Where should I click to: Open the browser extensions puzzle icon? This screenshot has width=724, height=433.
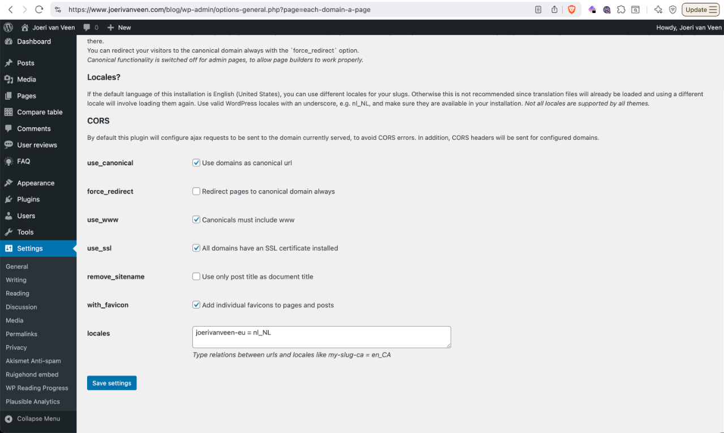point(621,9)
